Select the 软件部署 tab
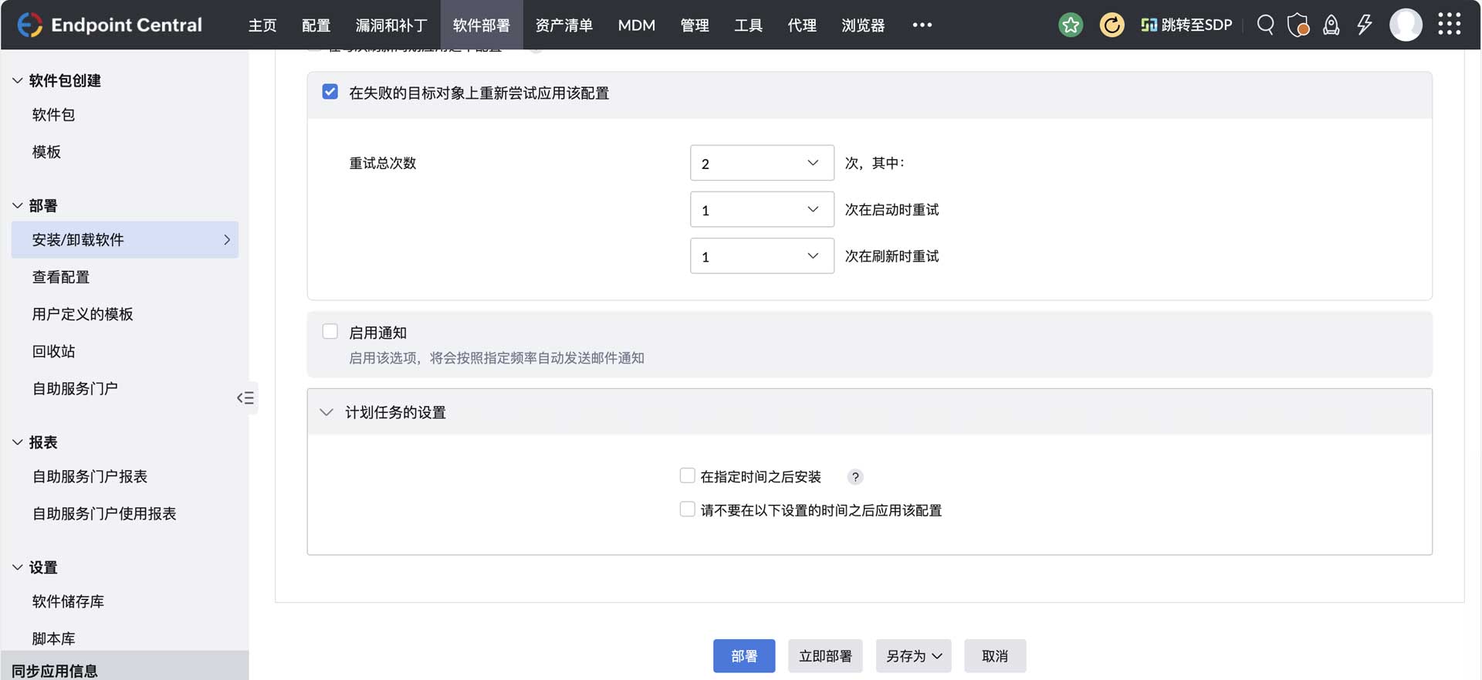The height and width of the screenshot is (680, 1482). coord(482,25)
